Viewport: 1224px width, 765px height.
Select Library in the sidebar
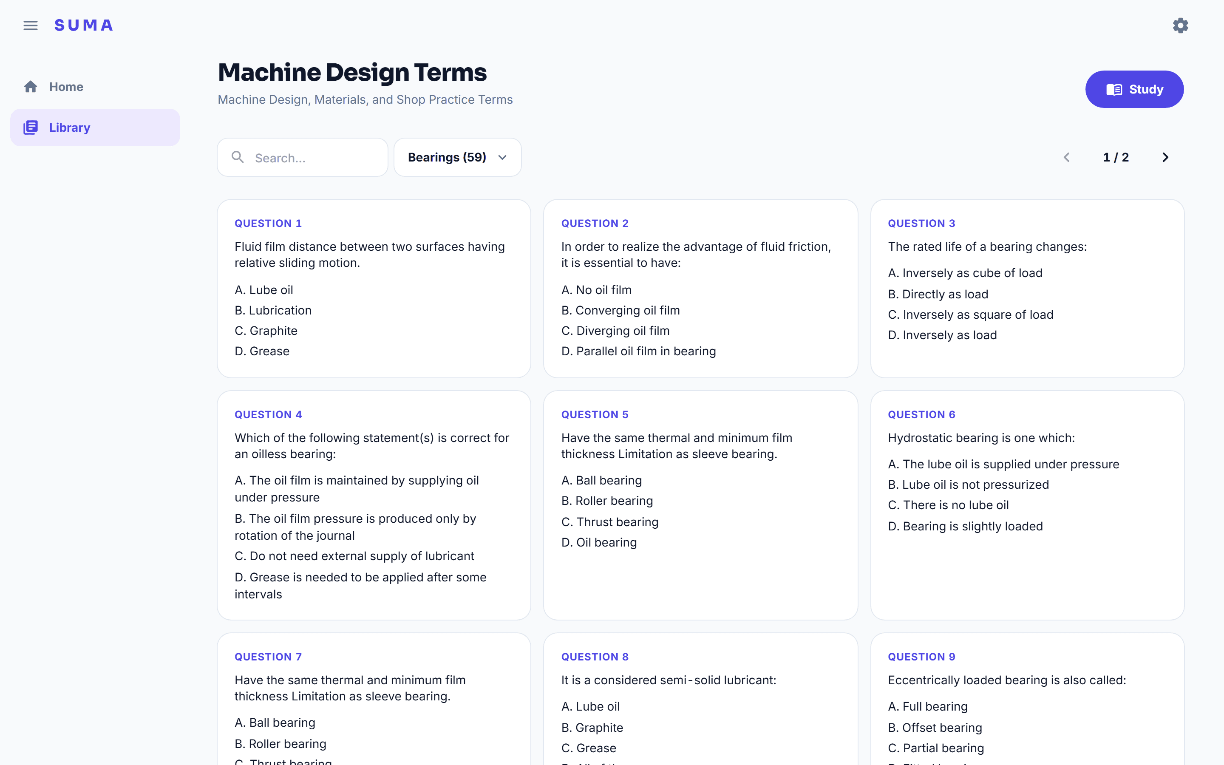point(95,127)
